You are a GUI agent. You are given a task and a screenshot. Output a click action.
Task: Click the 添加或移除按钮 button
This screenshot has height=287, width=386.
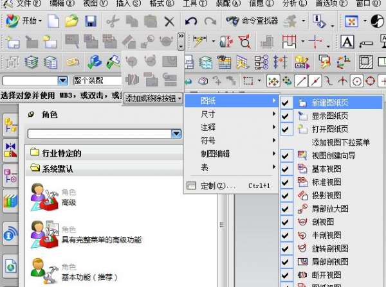[x=151, y=98]
